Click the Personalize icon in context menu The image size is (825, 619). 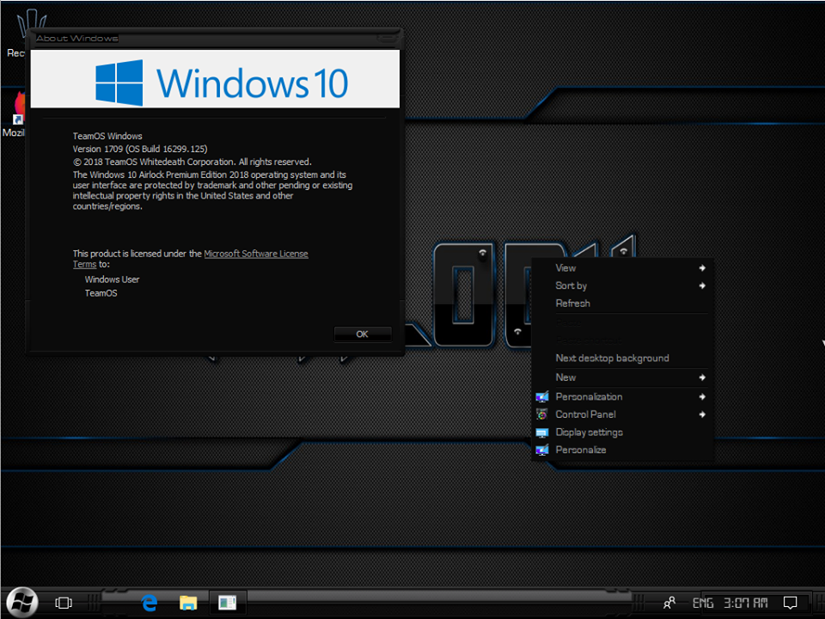[x=542, y=450]
